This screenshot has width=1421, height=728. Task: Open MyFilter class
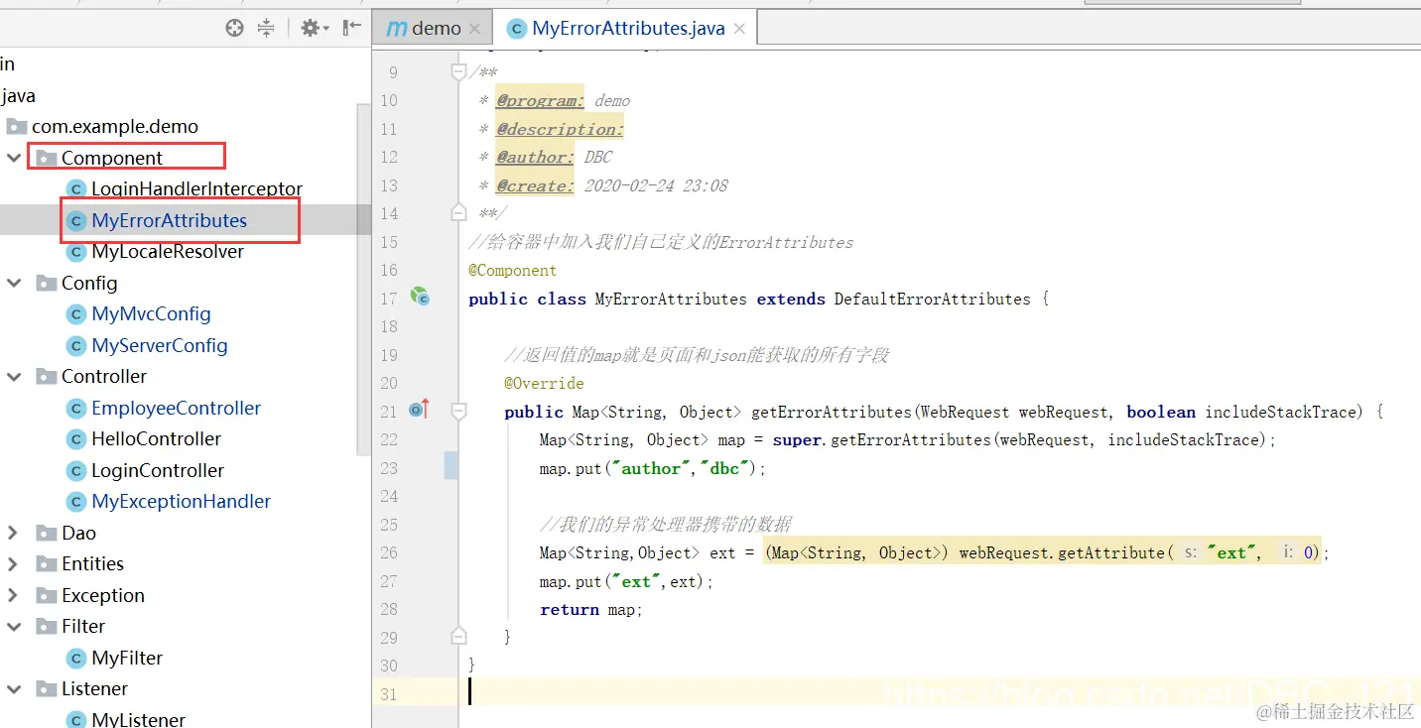[x=127, y=658]
